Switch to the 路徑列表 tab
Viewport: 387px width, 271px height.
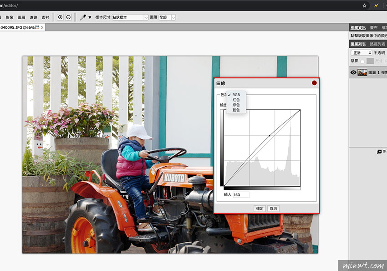click(x=377, y=44)
